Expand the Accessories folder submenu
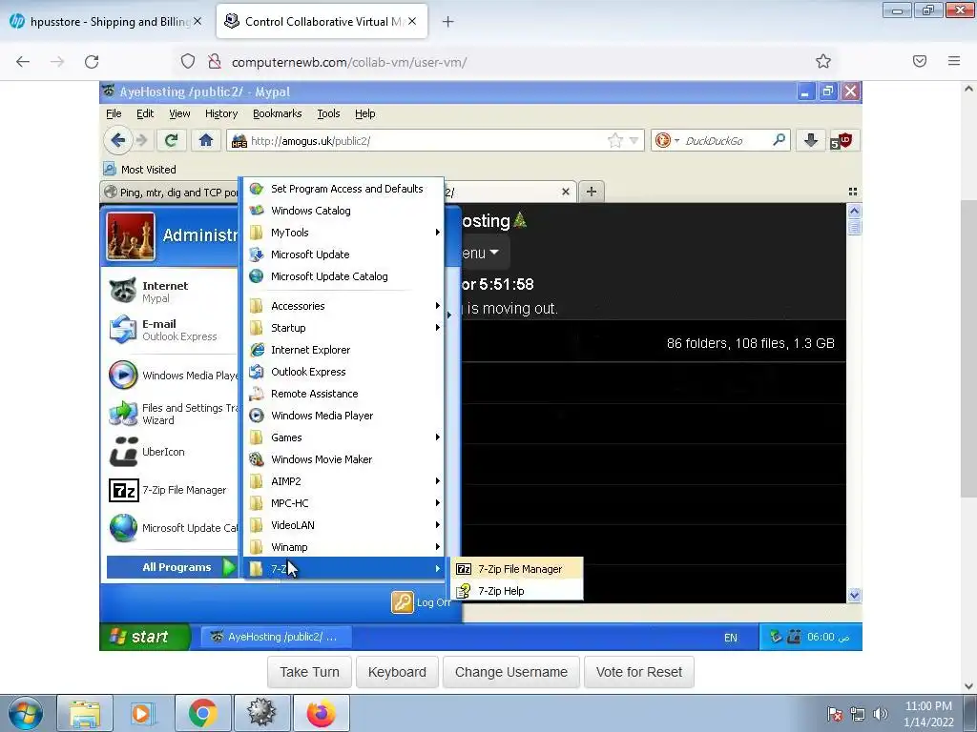Image resolution: width=977 pixels, height=732 pixels. pos(343,306)
